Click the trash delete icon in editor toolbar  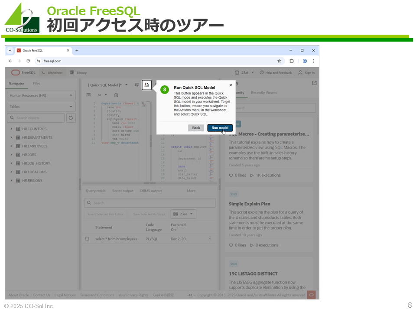[x=116, y=95]
